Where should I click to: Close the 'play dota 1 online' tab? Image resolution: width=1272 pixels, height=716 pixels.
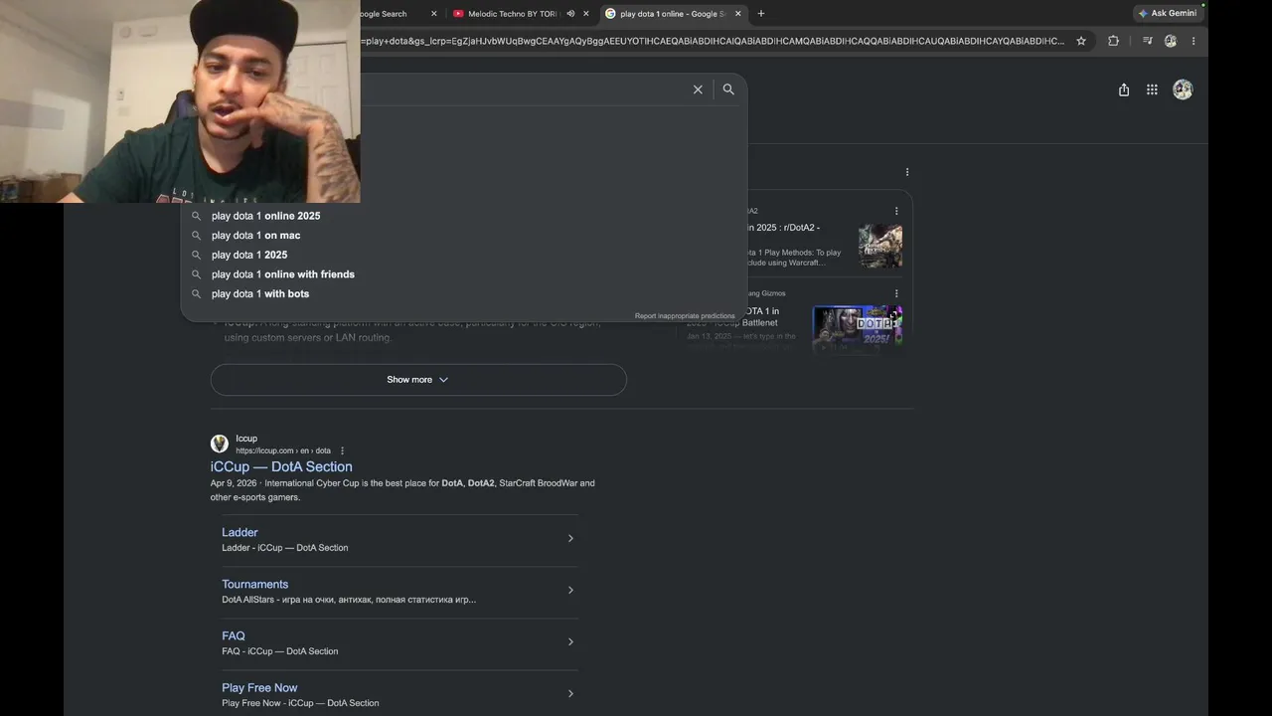pyautogui.click(x=737, y=14)
